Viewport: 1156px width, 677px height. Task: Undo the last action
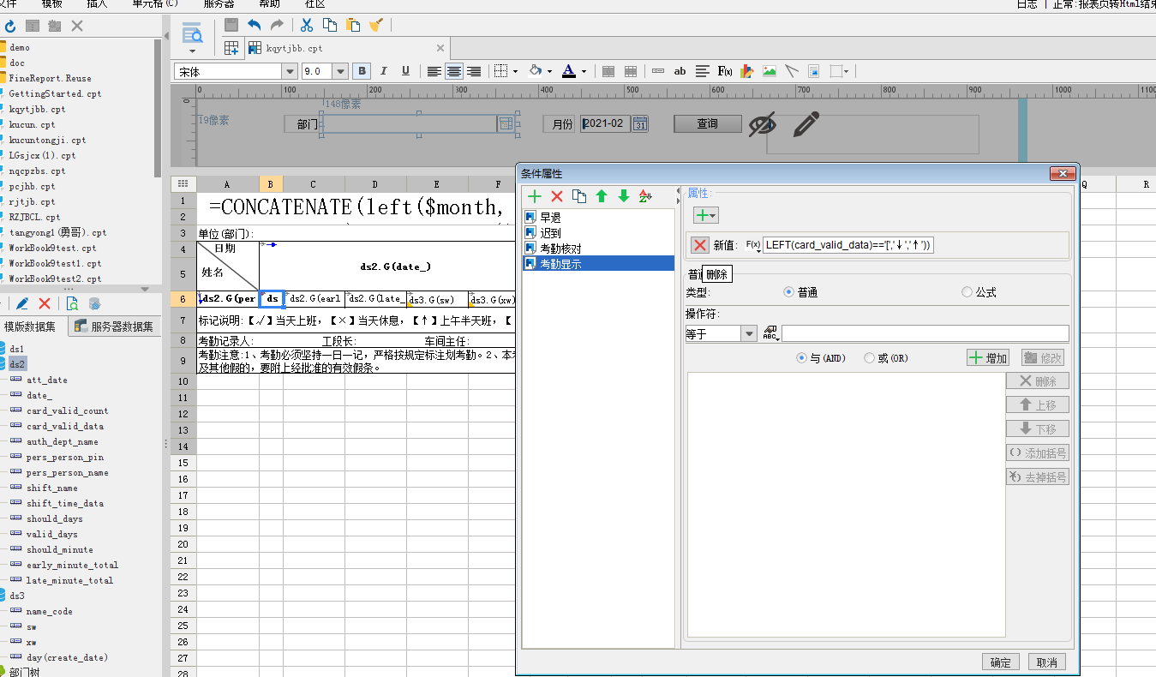[255, 26]
